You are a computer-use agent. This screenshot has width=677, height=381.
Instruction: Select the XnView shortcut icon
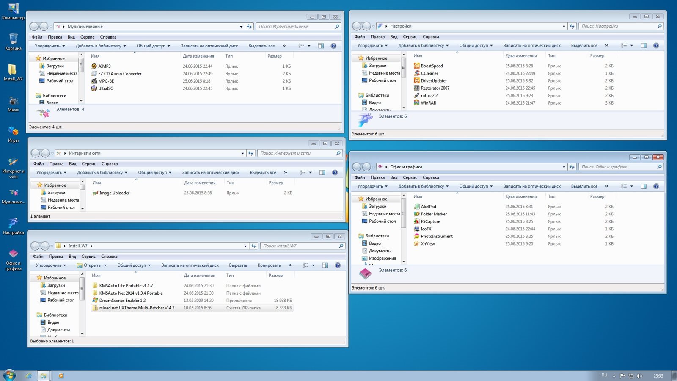pos(416,243)
